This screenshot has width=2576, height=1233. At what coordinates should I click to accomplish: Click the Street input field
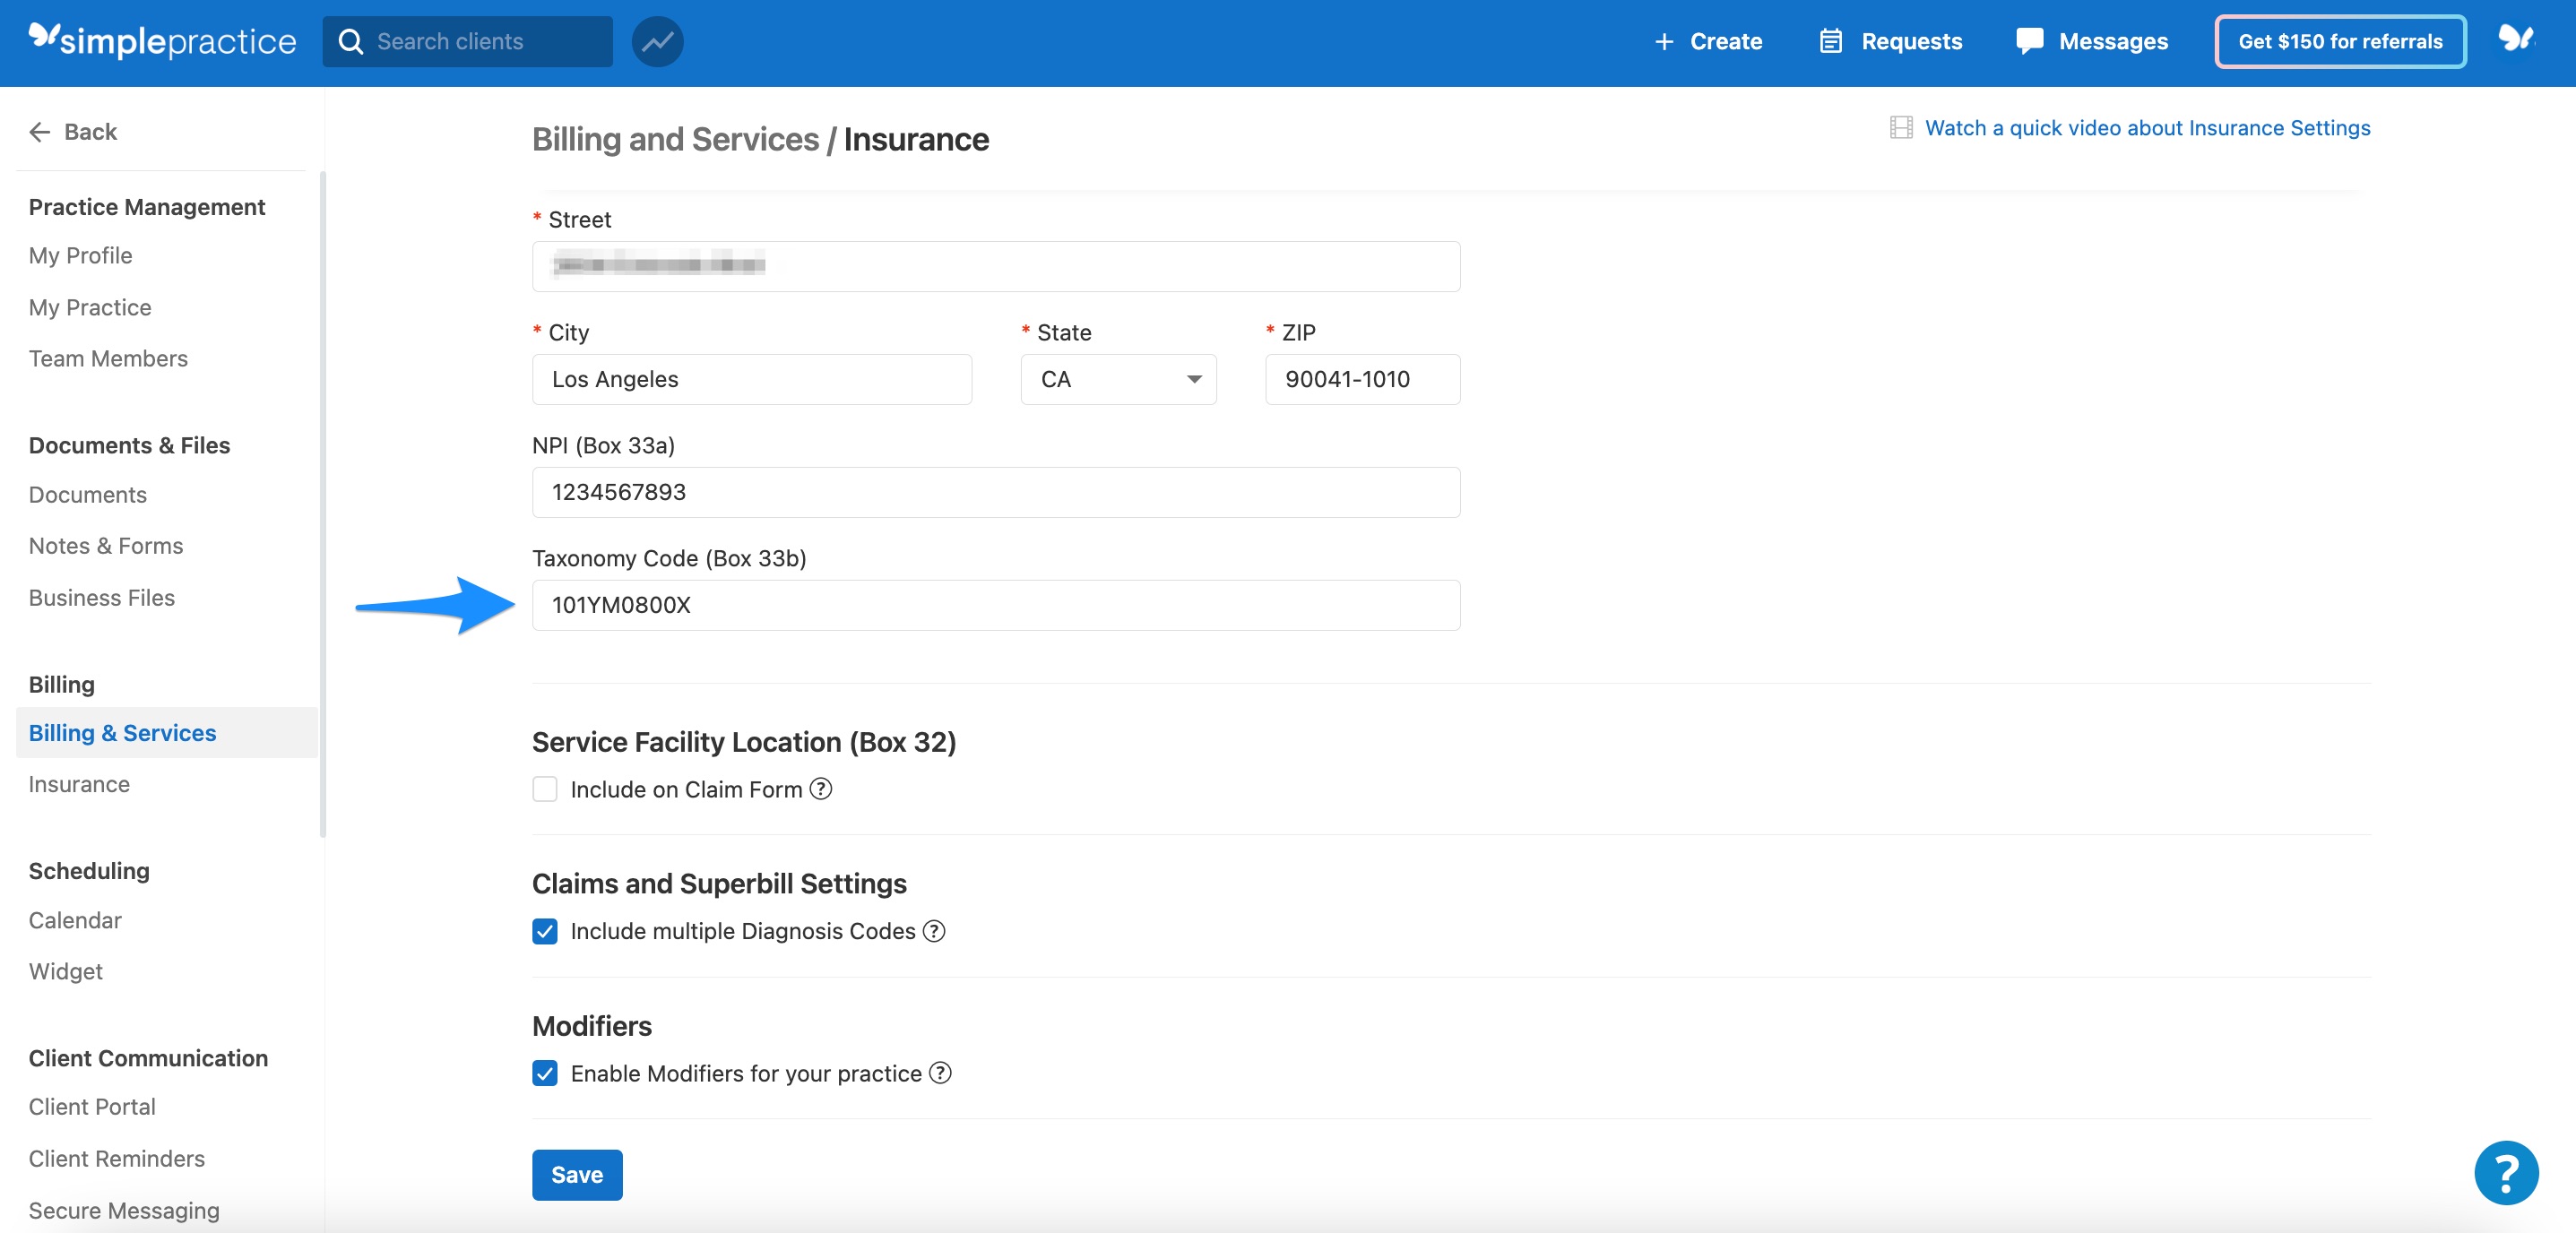995,266
